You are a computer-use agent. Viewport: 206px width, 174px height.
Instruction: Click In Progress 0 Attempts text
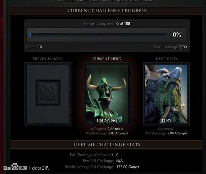tap(107, 129)
